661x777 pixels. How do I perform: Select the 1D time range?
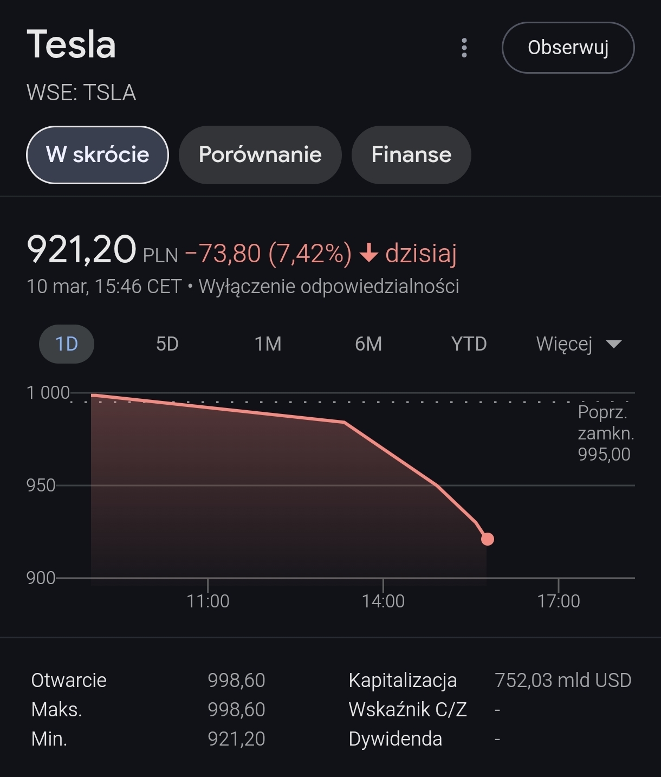[67, 344]
